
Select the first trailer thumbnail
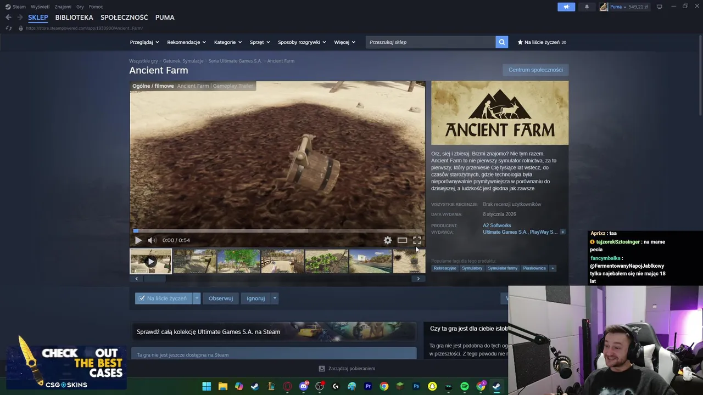tap(150, 261)
